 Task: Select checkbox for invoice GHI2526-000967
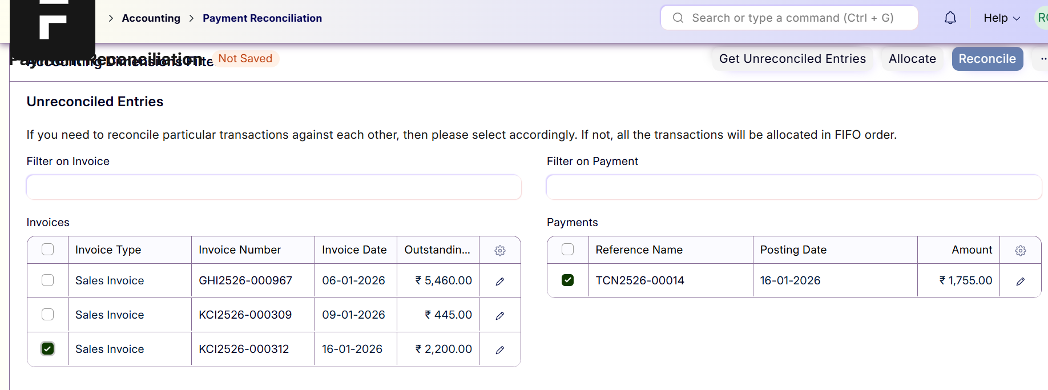pos(48,280)
